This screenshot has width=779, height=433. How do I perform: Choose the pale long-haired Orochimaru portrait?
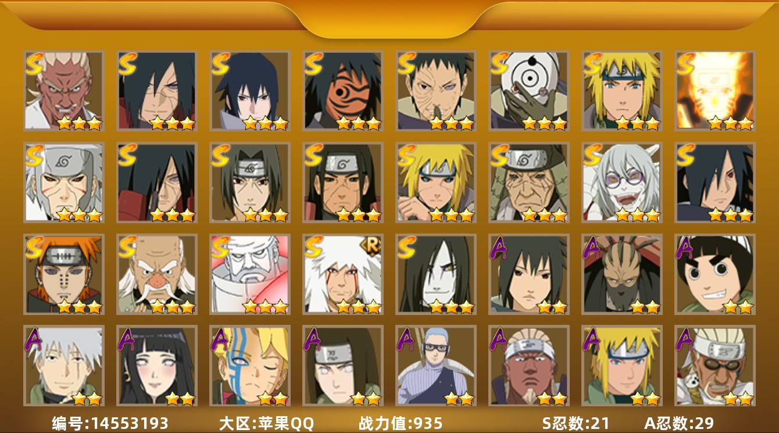click(x=436, y=274)
